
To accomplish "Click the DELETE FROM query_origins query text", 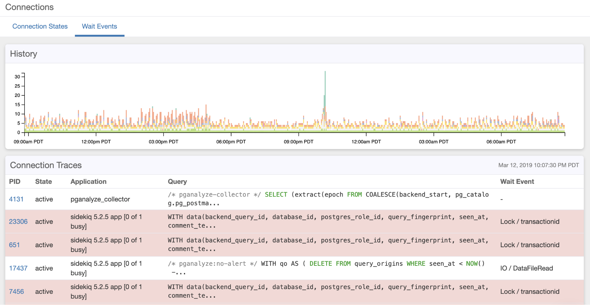I will 326,268.
